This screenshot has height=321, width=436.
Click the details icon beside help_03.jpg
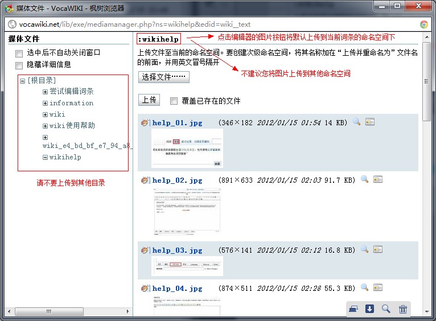pyautogui.click(x=377, y=249)
